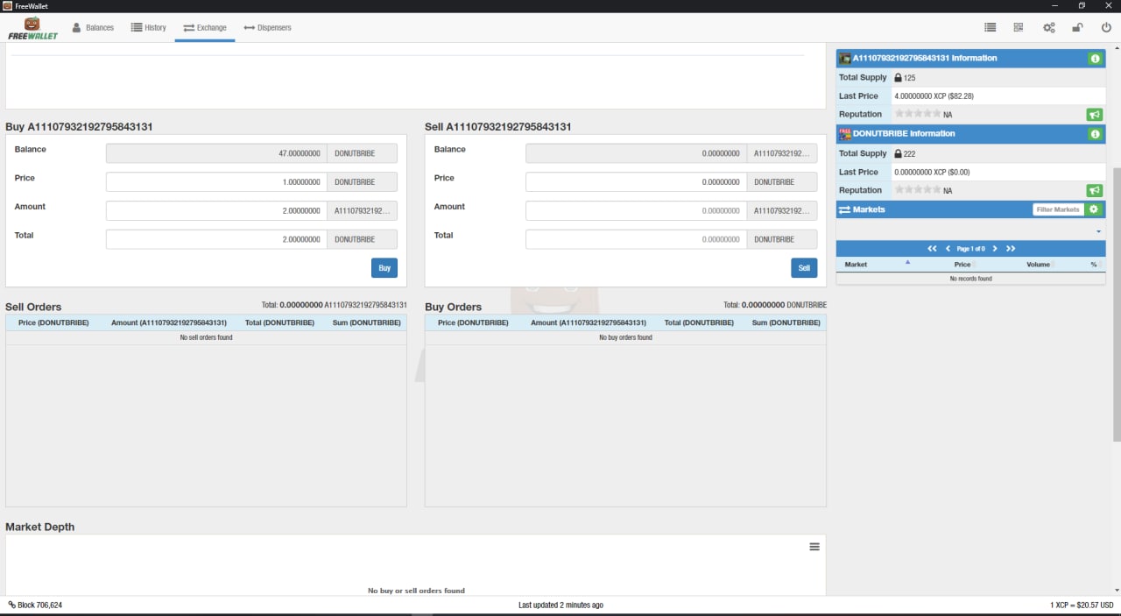Rate DONUTBRIBE reputation stars

(x=918, y=189)
